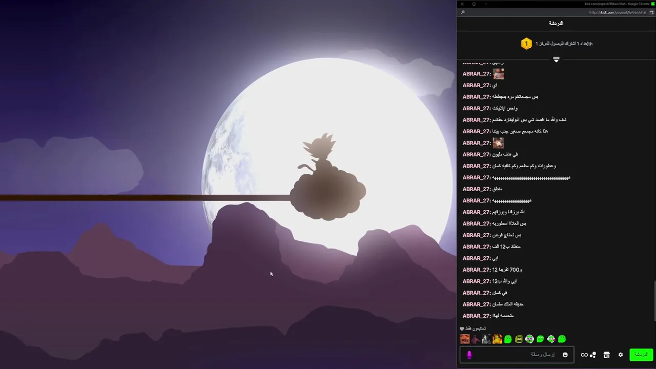Click the chat scrollbar thumb
The image size is (656, 369).
click(x=654, y=301)
